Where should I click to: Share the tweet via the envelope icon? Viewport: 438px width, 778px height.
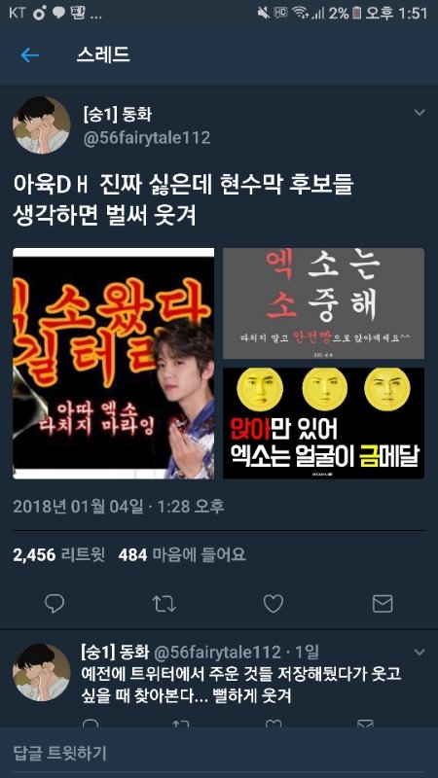point(383,603)
